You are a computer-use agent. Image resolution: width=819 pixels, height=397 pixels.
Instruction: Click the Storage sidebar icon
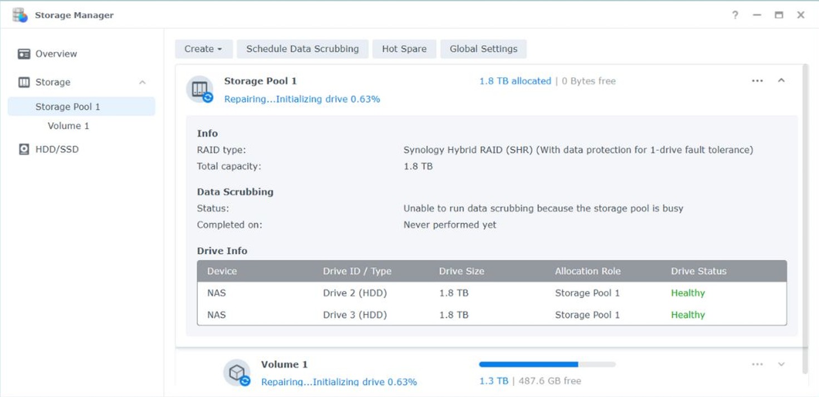pyautogui.click(x=23, y=82)
